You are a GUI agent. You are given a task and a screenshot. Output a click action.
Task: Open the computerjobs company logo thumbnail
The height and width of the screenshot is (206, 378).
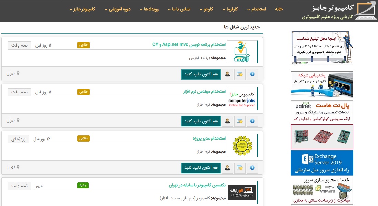tap(242, 99)
